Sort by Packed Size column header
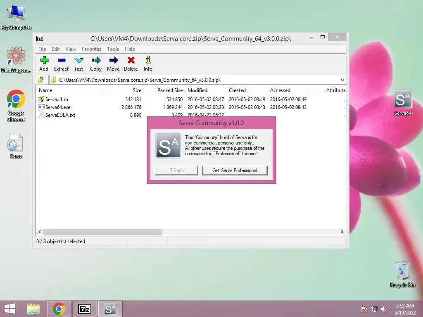Viewport: 423px width, 317px height. (x=164, y=90)
